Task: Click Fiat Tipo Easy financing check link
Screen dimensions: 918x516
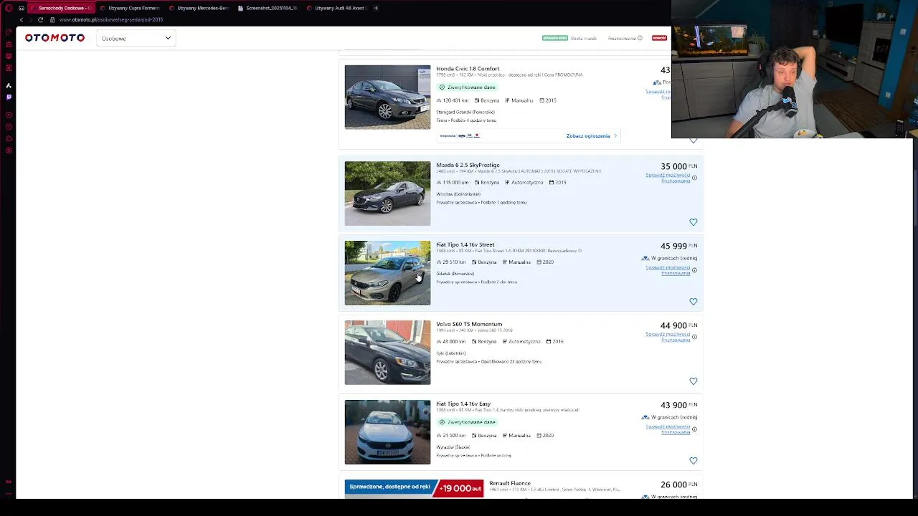Action: click(668, 429)
